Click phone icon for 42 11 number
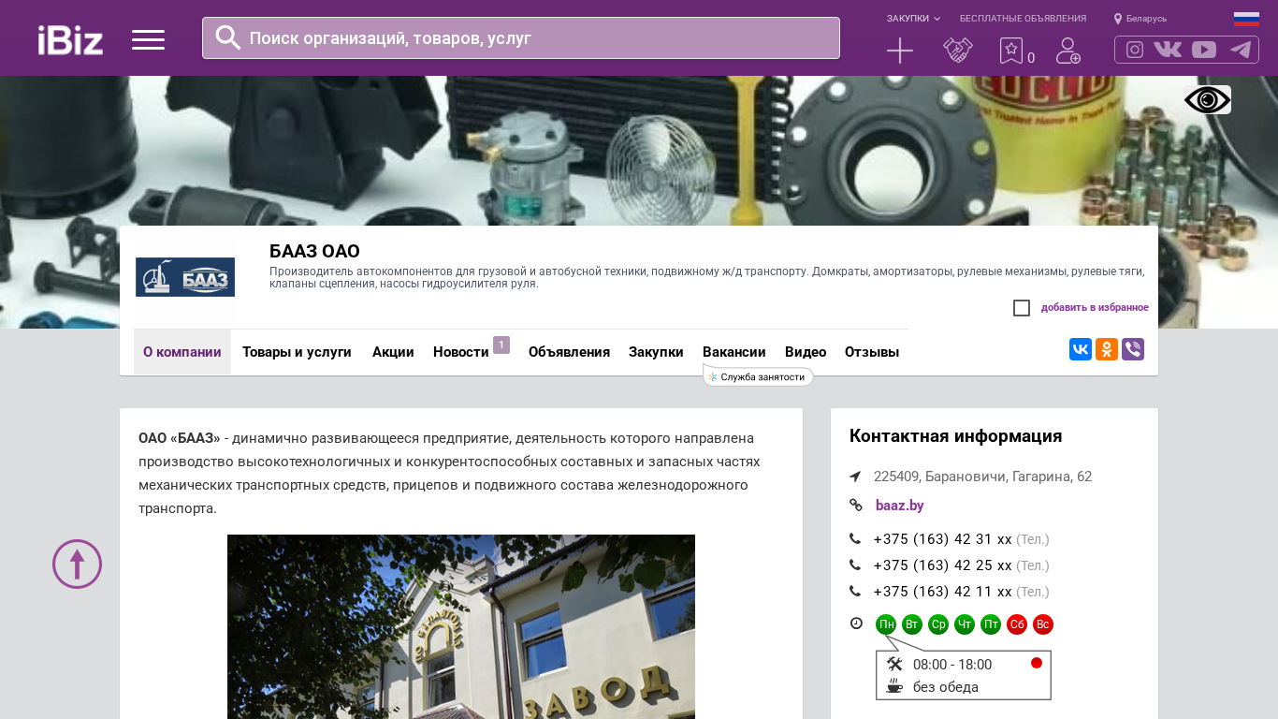Viewport: 1278px width, 719px height. tap(855, 591)
